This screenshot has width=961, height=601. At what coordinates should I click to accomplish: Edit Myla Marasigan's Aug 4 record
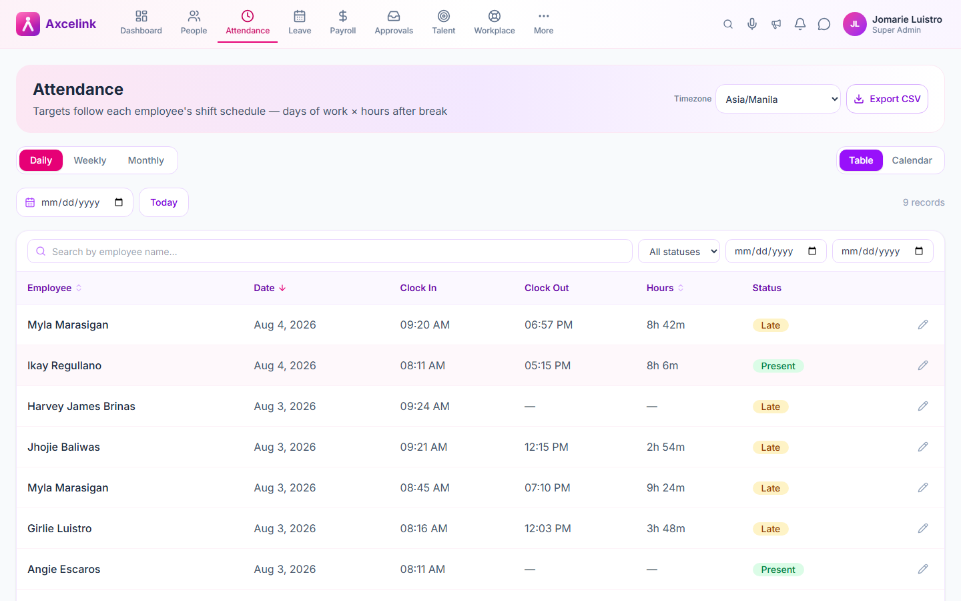pyautogui.click(x=923, y=325)
